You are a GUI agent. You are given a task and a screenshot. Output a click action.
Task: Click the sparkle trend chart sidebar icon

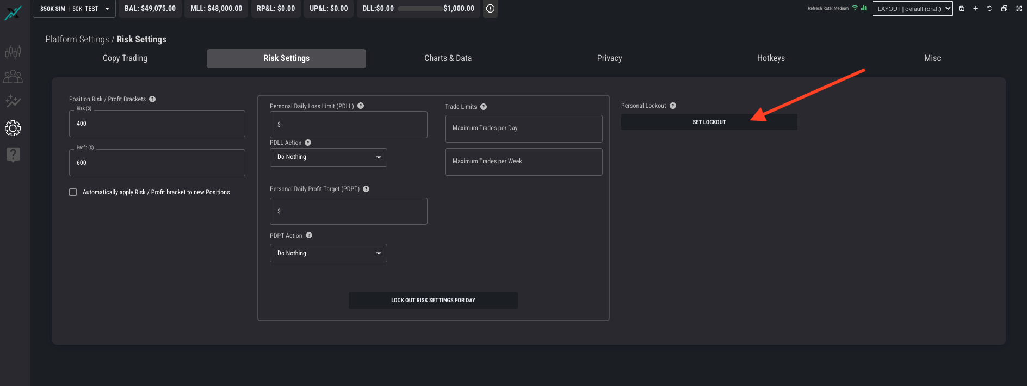point(13,101)
